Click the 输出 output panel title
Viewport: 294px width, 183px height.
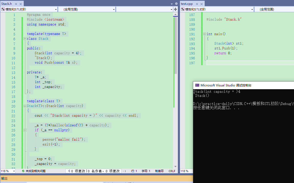4,178
